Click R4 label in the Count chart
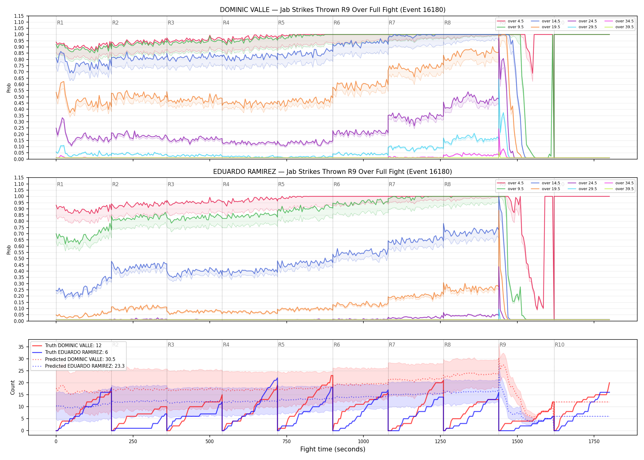Image resolution: width=644 pixels, height=460 pixels. [x=226, y=345]
